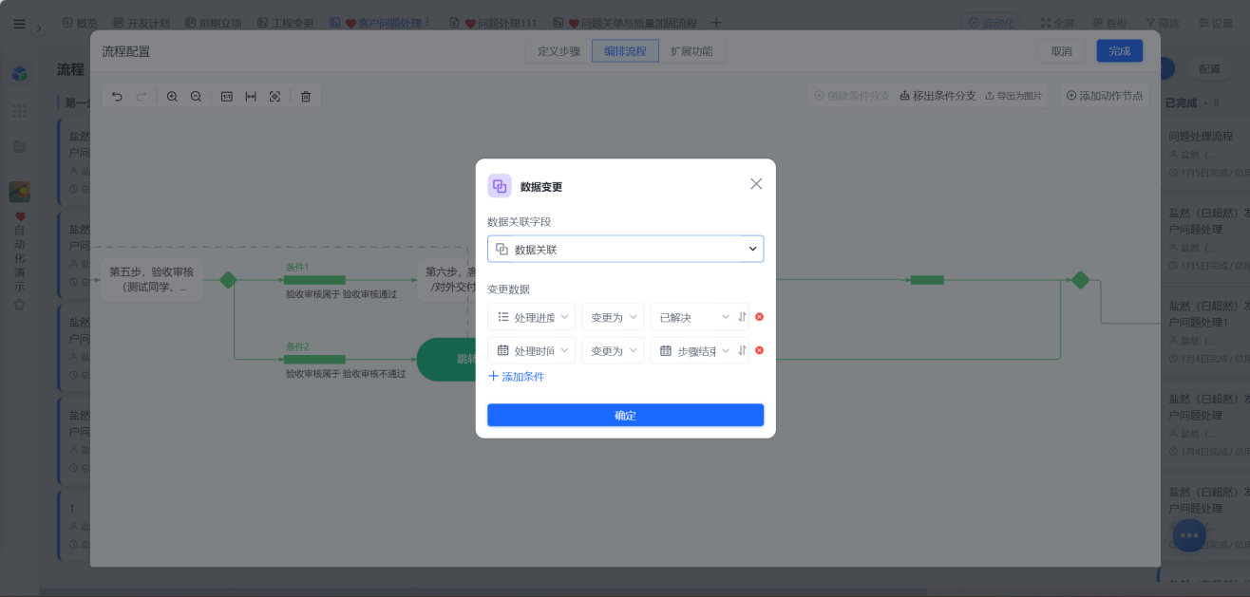Switch to 看板 view

[1110, 23]
